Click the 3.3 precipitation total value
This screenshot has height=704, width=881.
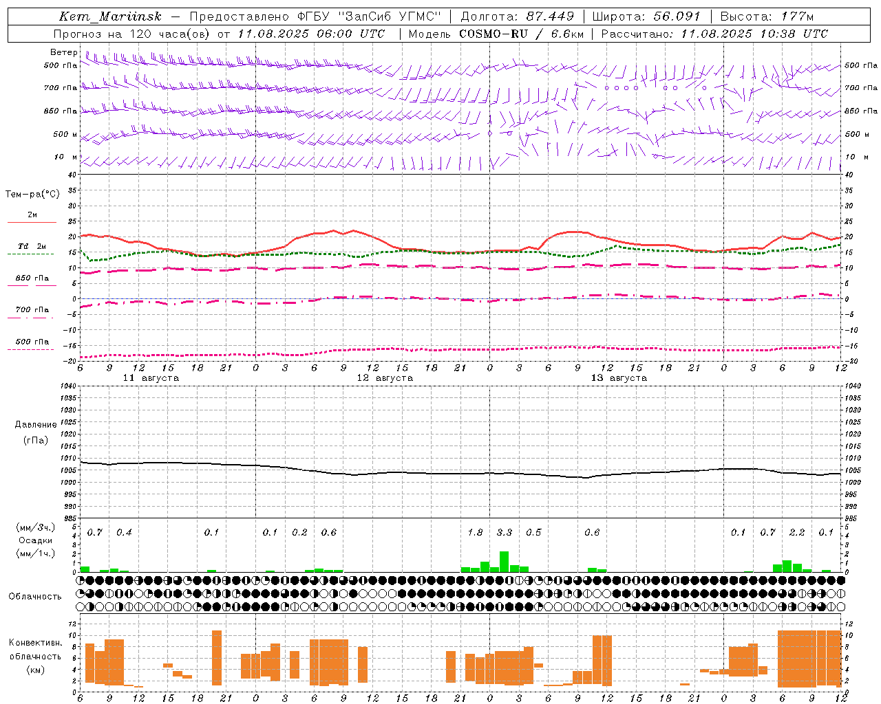[505, 532]
